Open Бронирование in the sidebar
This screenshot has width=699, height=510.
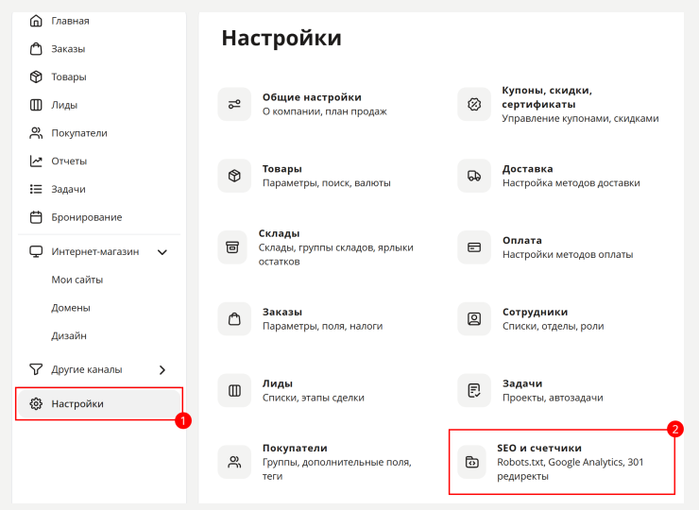[87, 217]
